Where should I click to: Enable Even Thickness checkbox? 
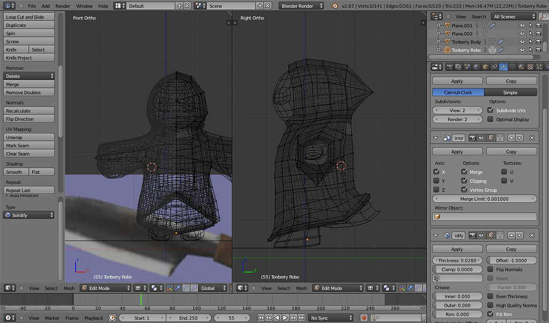tap(491, 296)
